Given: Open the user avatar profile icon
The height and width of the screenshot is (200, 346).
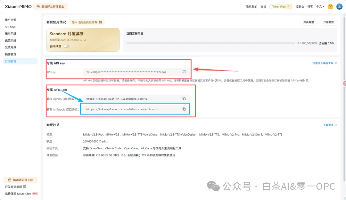Looking at the screenshot, I should click(x=339, y=6).
